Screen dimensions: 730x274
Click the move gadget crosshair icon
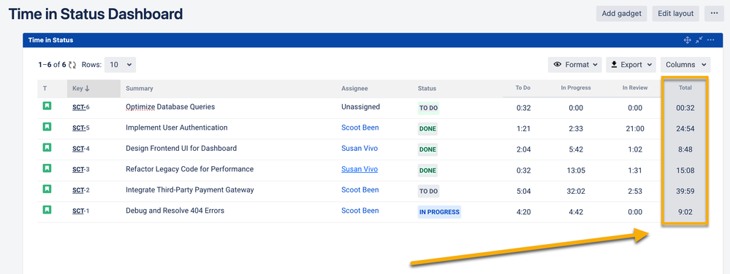point(687,40)
